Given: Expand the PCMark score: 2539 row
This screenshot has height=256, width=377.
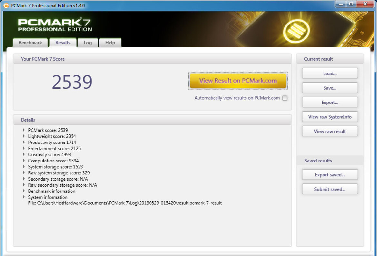Looking at the screenshot, I should coord(24,130).
